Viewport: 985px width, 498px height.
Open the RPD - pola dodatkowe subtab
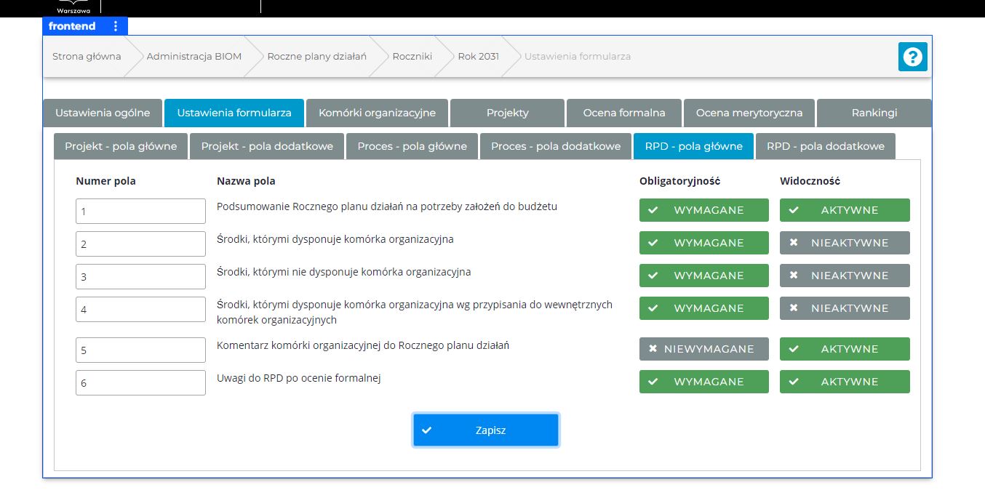(x=825, y=146)
